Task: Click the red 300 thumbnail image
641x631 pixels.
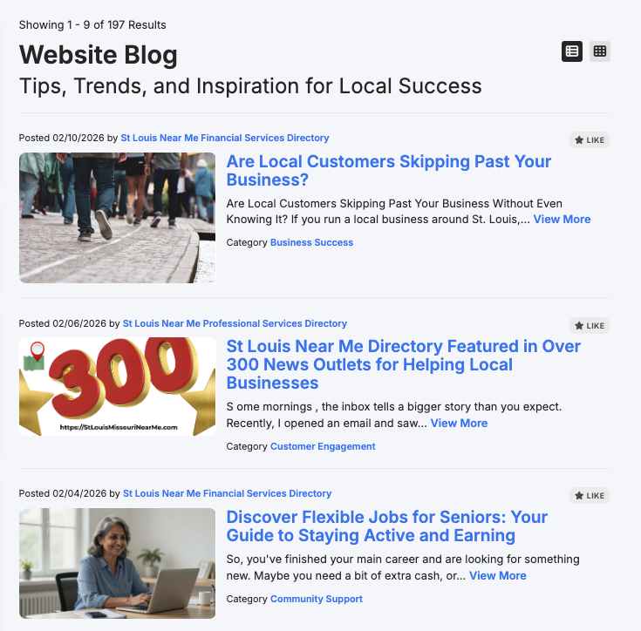Action: coord(118,386)
